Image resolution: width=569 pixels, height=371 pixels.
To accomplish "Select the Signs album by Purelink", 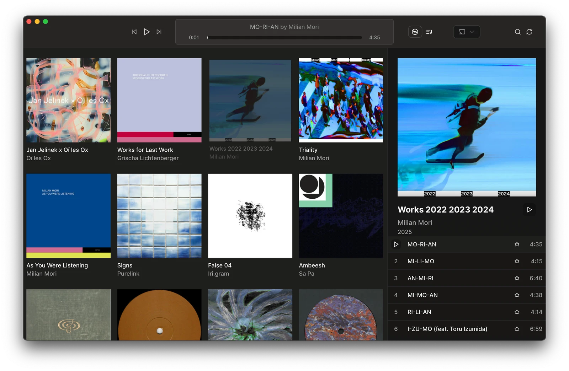I will [x=159, y=216].
